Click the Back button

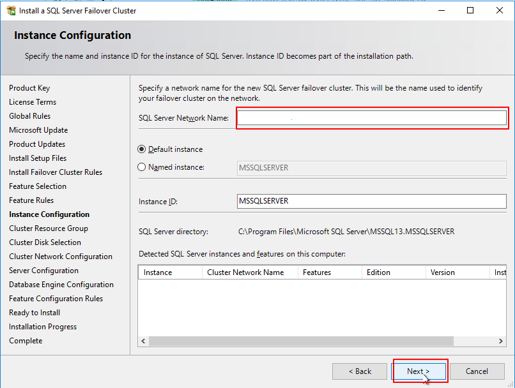(360, 371)
